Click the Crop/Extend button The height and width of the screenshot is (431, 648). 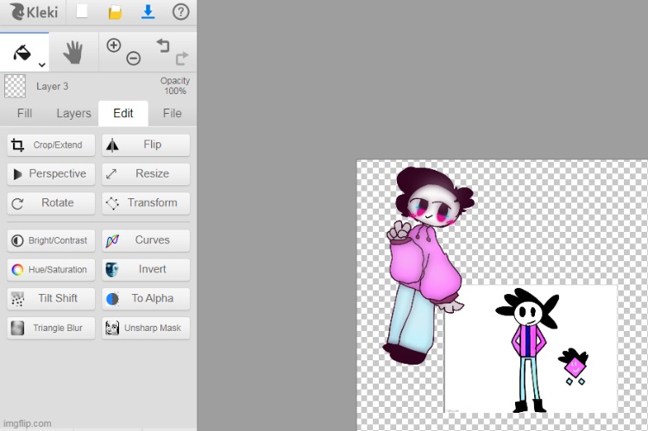tap(51, 145)
